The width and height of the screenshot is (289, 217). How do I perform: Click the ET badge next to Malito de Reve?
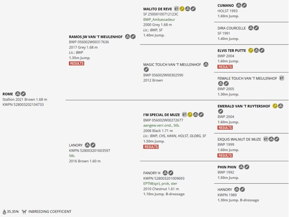pos(177,9)
